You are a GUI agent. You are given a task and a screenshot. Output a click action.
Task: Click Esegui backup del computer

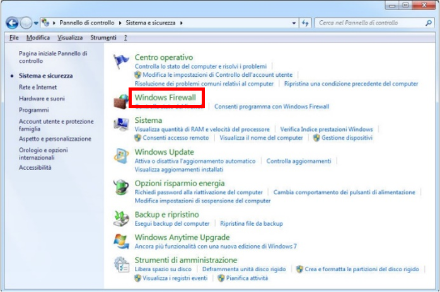coord(172,223)
